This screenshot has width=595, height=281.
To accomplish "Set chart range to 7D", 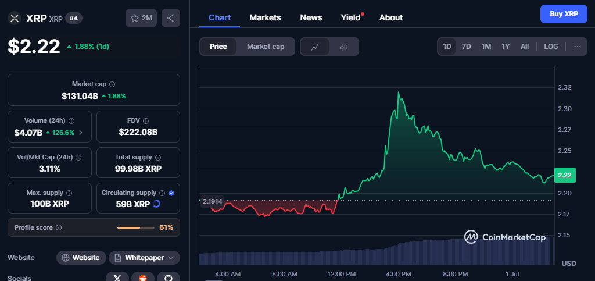I will 466,47.
